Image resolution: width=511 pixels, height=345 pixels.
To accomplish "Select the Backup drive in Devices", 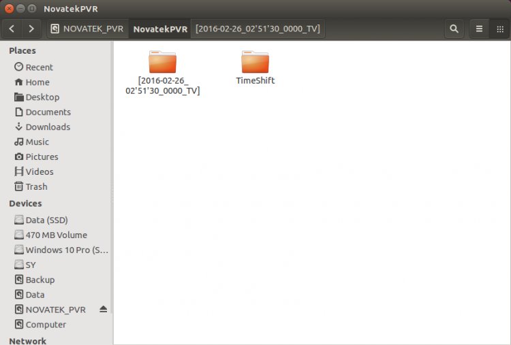I will point(40,280).
